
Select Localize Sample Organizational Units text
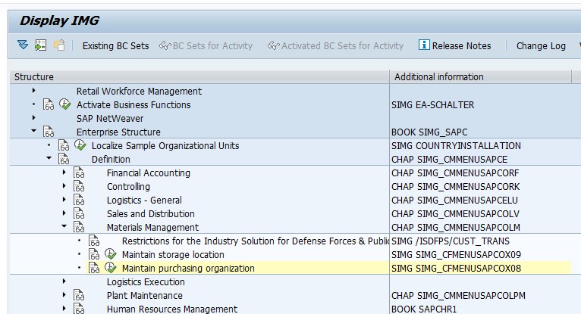coord(165,146)
